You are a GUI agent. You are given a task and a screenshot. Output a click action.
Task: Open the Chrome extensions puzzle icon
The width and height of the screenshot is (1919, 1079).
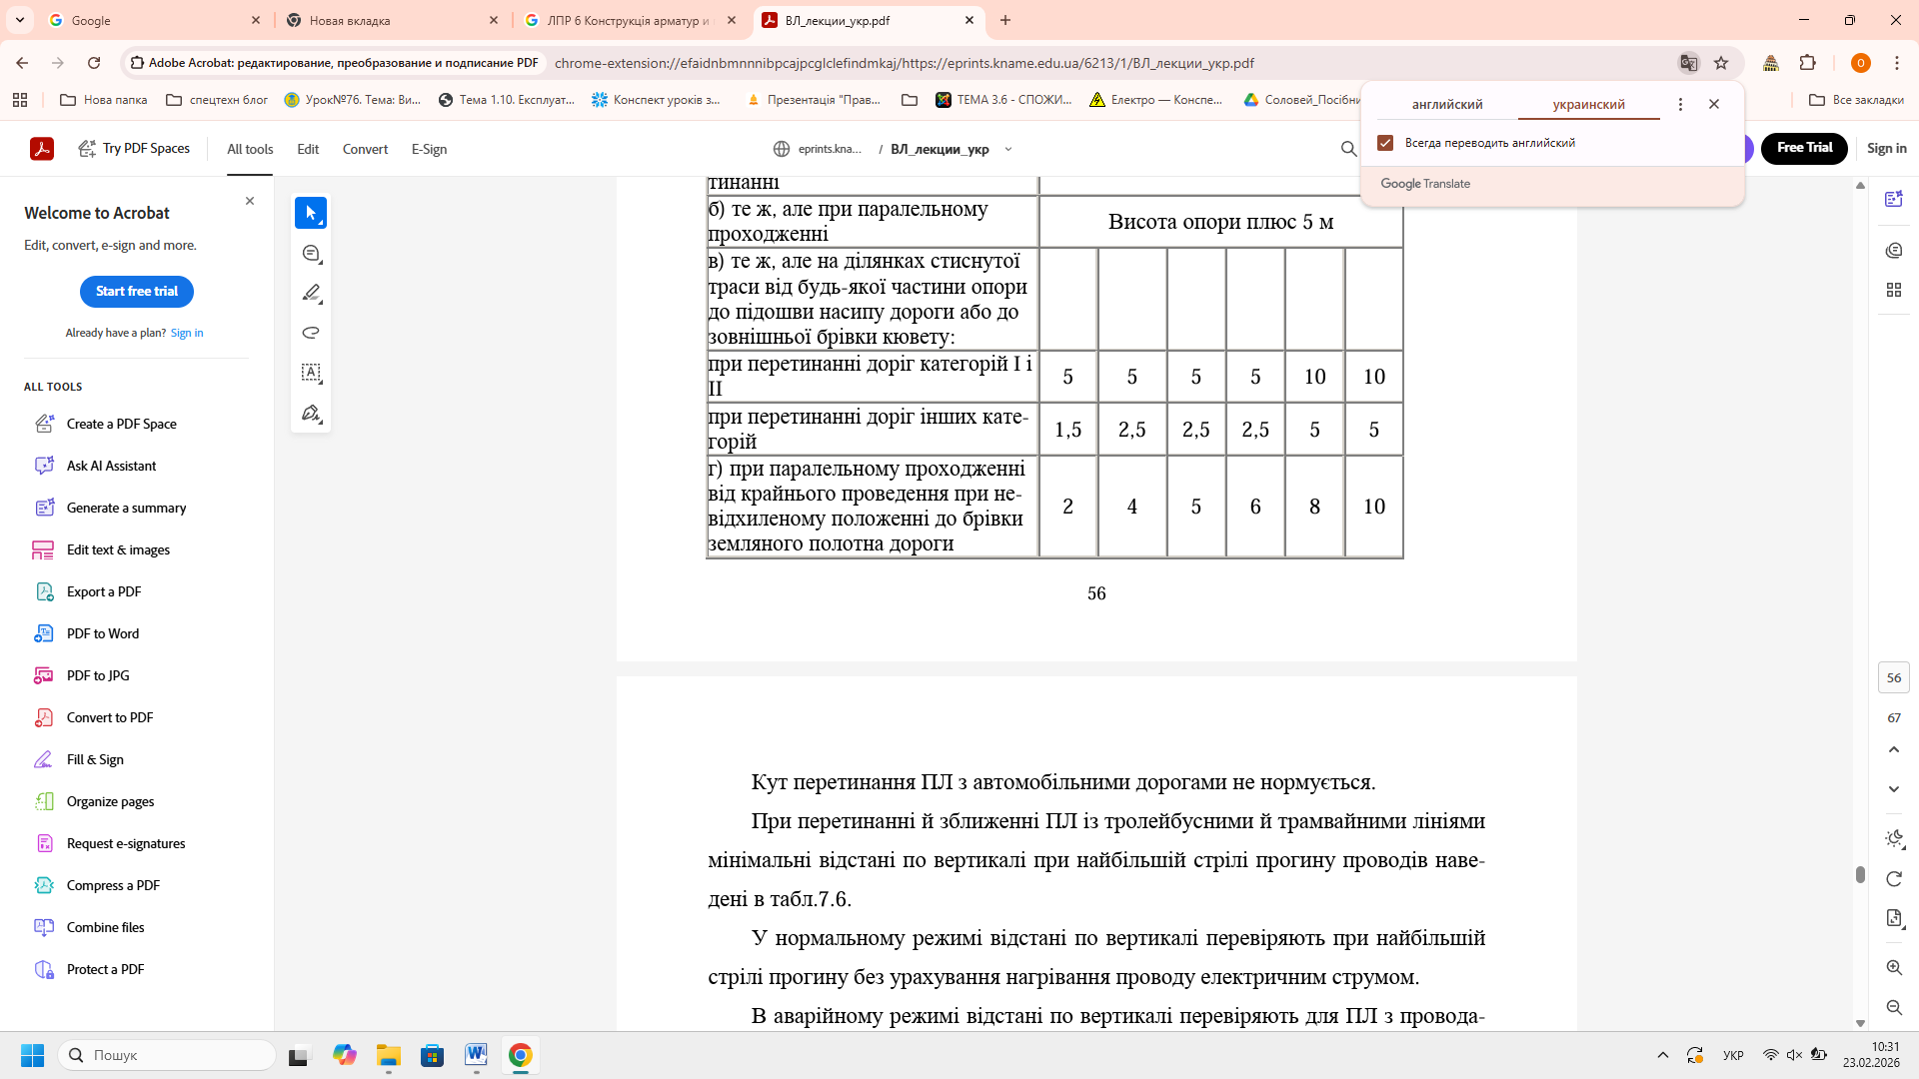click(x=1807, y=63)
